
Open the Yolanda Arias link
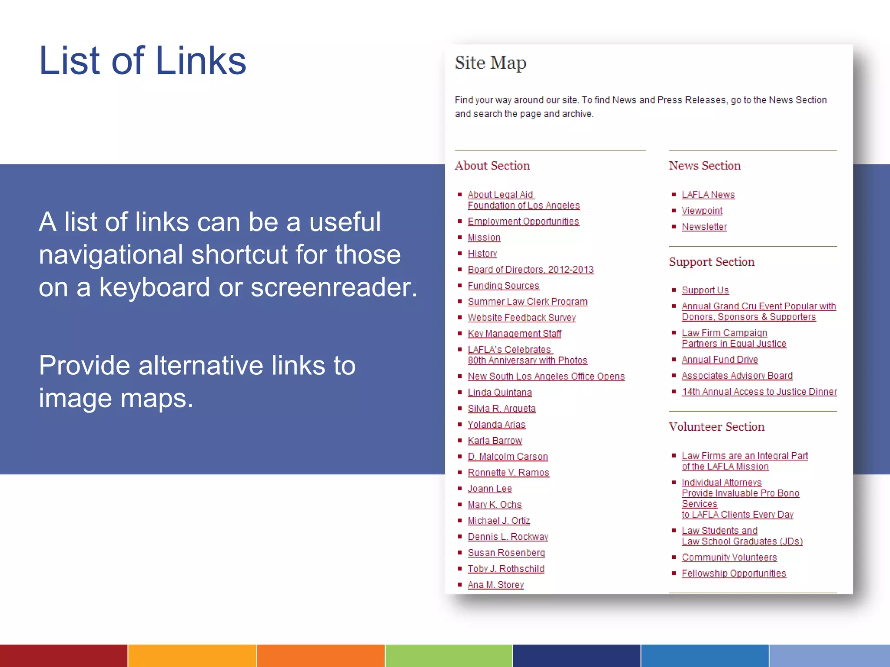coord(497,425)
